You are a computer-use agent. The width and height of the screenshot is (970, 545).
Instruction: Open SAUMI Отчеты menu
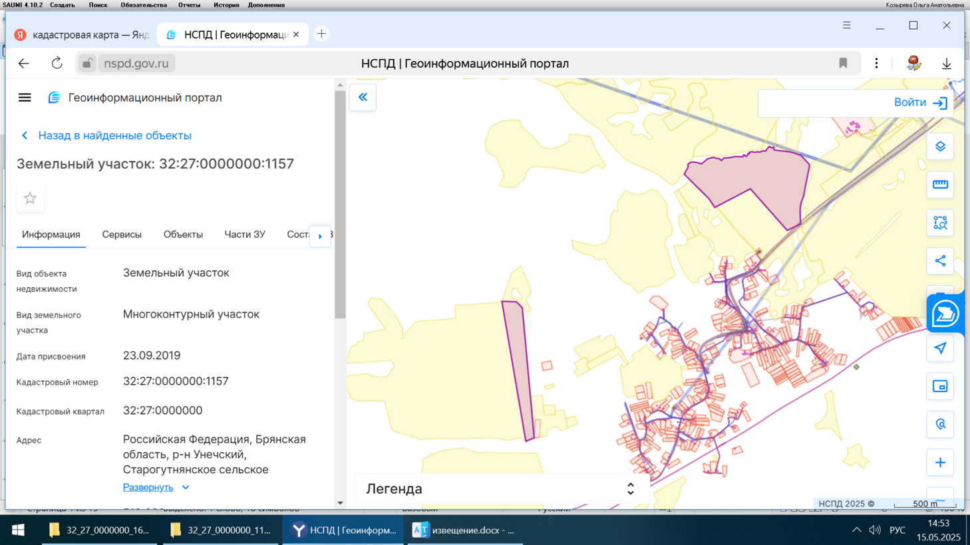point(189,5)
